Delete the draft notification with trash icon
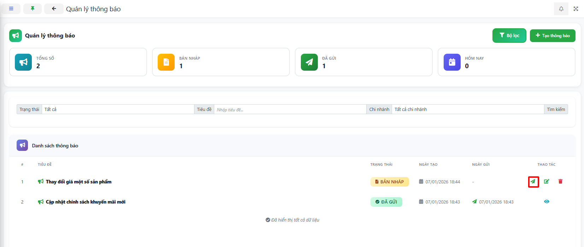Viewport: 584px width, 247px height. [560, 182]
